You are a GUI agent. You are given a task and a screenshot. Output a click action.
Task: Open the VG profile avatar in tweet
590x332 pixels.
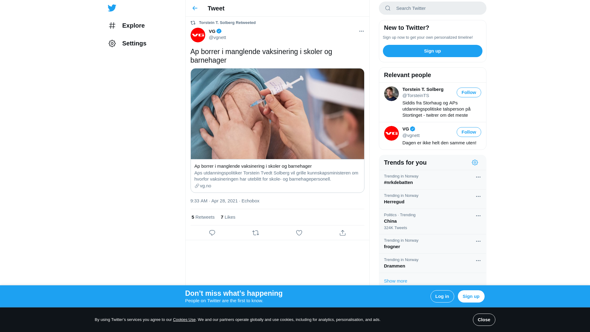198,35
